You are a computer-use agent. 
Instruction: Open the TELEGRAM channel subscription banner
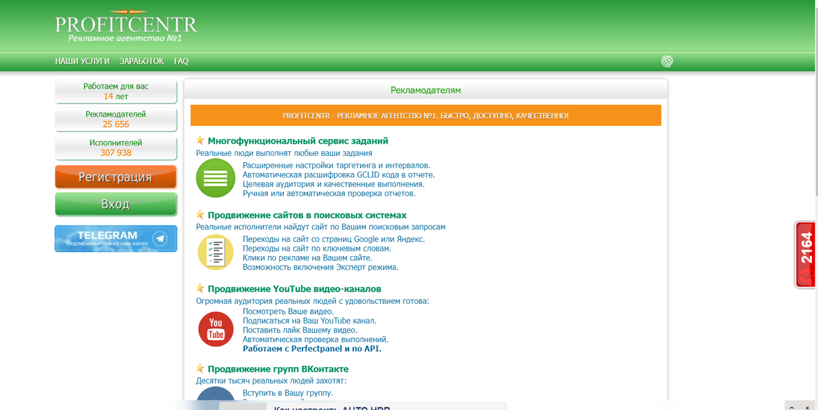point(115,238)
